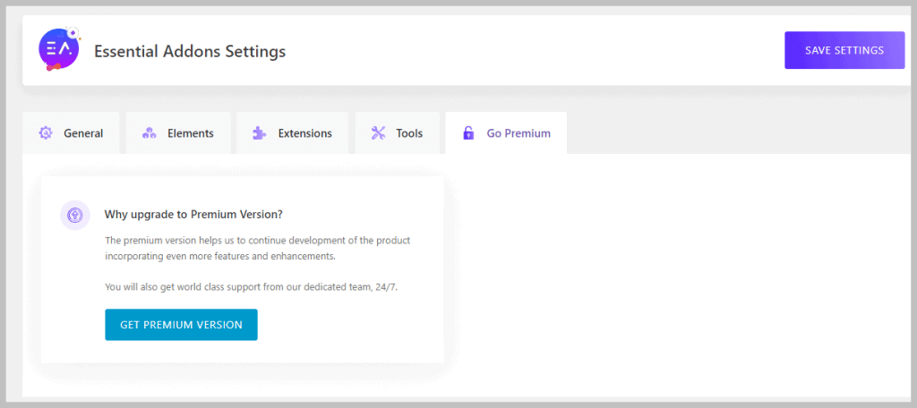Click Get Premium Version button
917x408 pixels.
[181, 325]
